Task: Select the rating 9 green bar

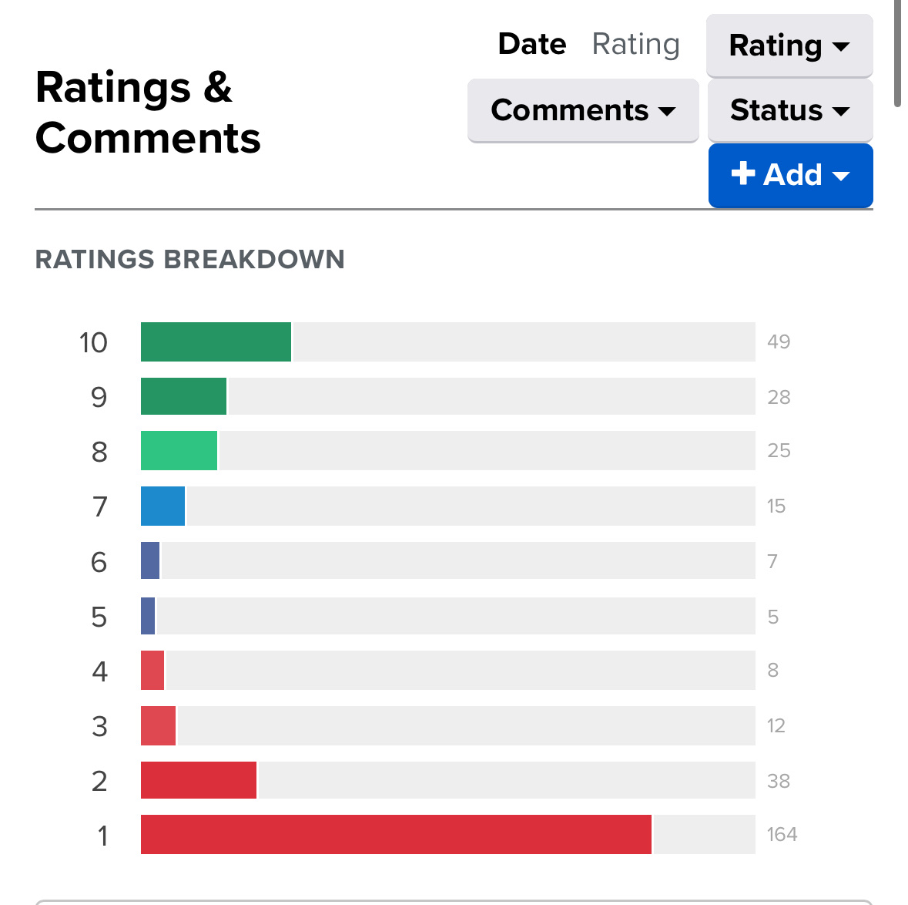Action: pos(183,397)
